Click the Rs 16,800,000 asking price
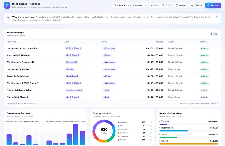 tap(155, 55)
